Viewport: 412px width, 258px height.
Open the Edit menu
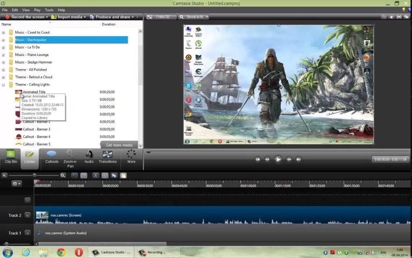[15, 10]
